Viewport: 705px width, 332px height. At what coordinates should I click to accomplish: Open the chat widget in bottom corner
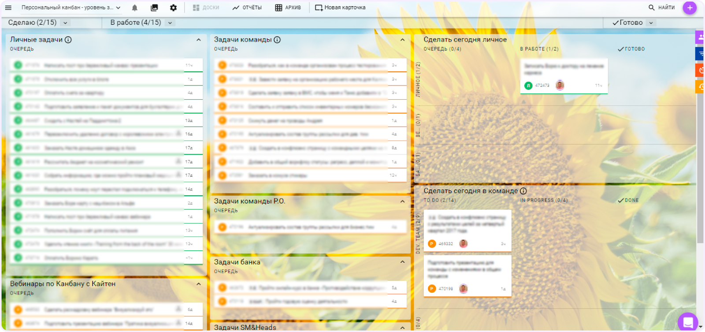[x=687, y=322]
